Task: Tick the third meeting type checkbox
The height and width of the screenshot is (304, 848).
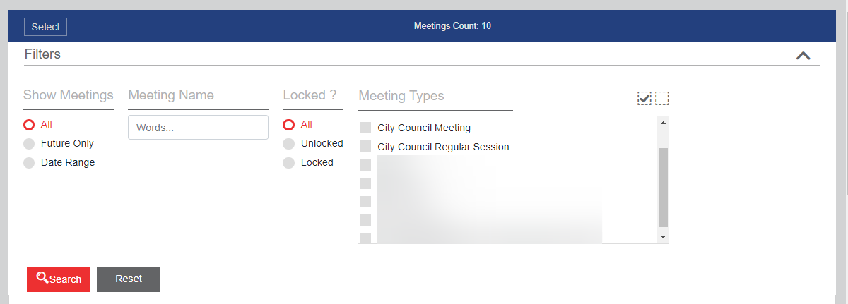Action: coord(365,165)
